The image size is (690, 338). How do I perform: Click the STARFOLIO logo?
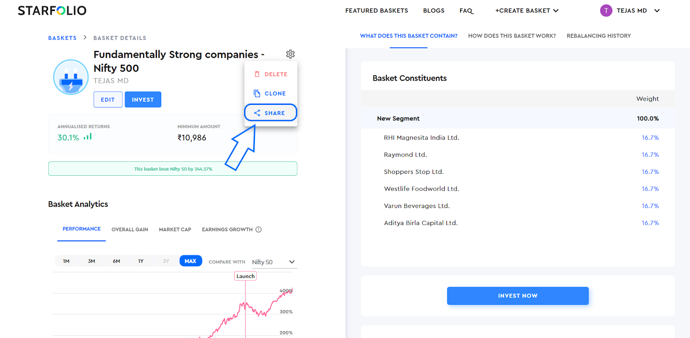[x=52, y=10]
